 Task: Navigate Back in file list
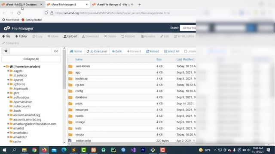[117, 51]
